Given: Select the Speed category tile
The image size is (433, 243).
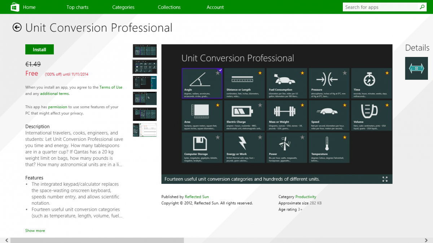Looking at the screenshot, I should (x=329, y=115).
